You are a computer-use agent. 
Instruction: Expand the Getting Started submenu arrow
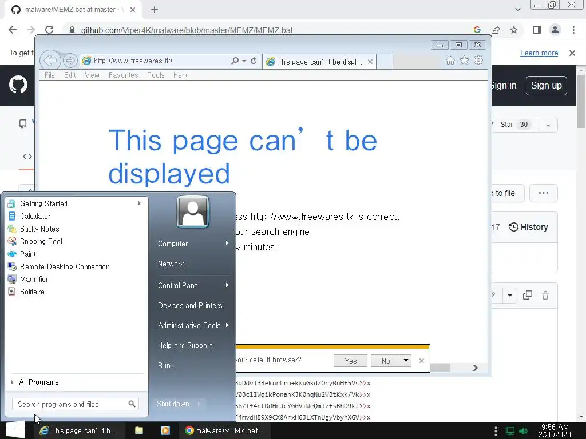tap(140, 203)
